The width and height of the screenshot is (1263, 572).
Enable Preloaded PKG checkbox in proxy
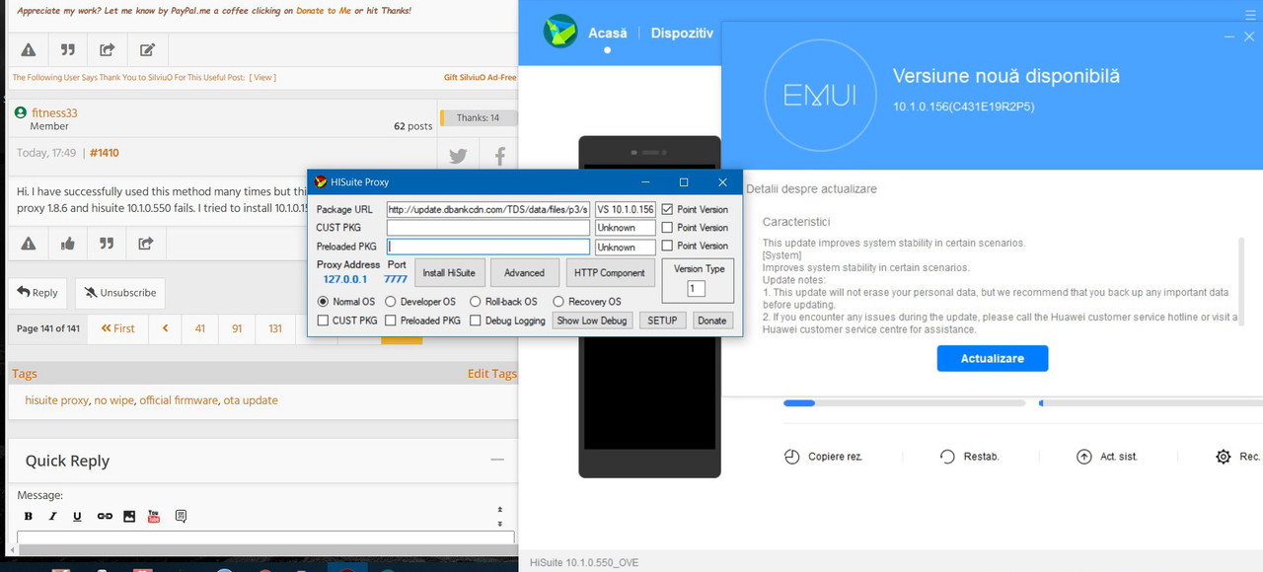coord(391,321)
